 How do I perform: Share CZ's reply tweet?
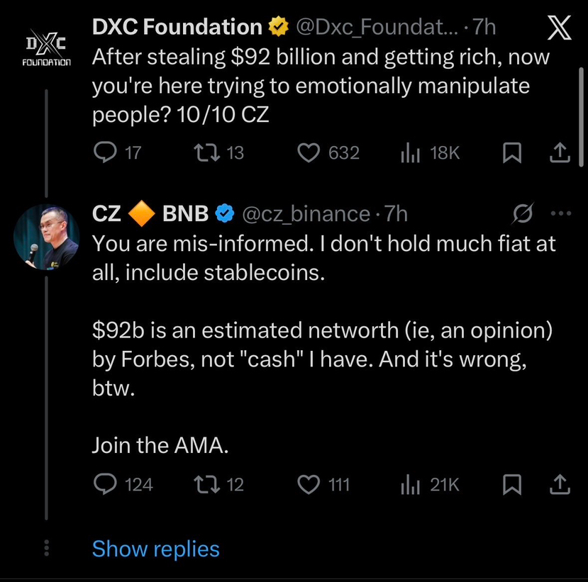pyautogui.click(x=560, y=484)
